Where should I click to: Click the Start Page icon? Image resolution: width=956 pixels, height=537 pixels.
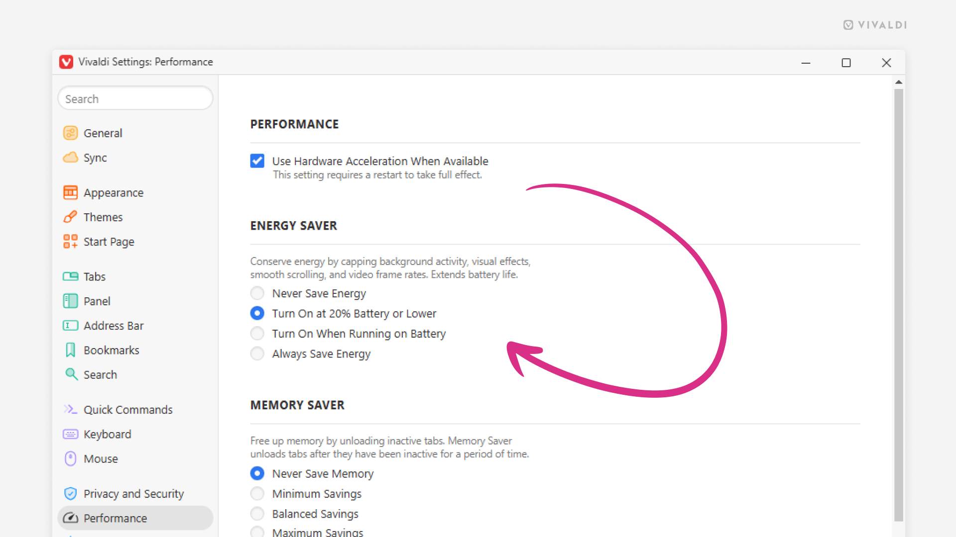(70, 242)
